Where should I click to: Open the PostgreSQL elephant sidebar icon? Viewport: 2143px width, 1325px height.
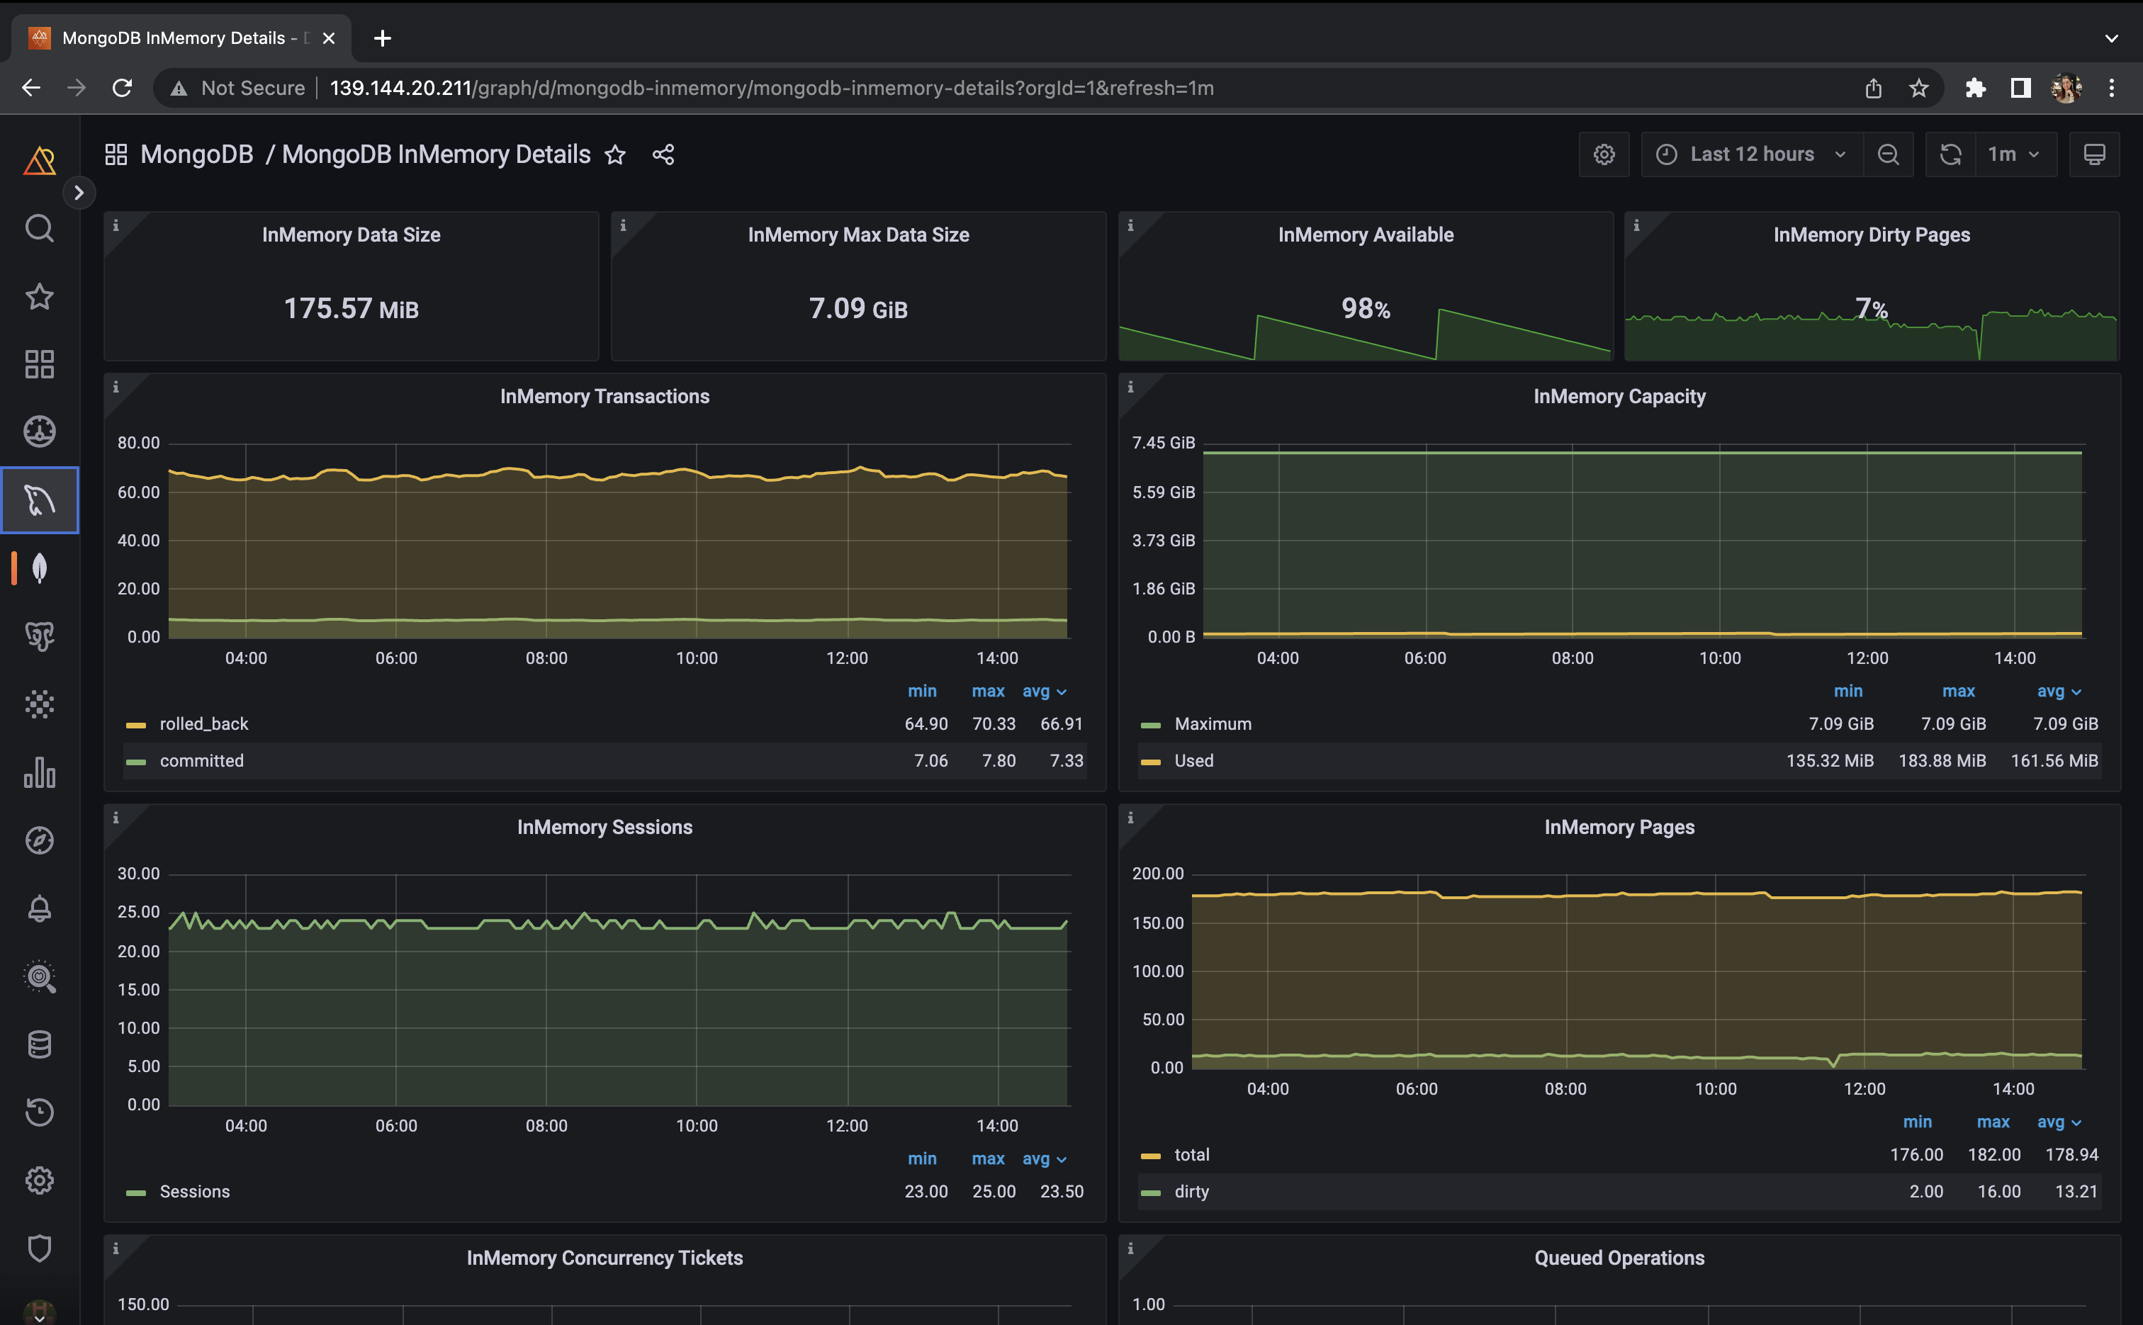[x=40, y=636]
